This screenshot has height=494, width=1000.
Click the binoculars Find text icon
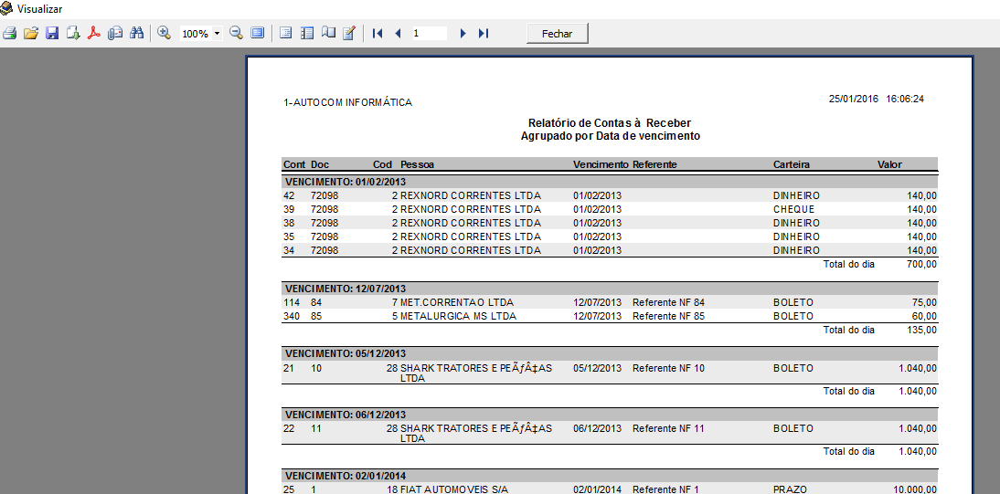coord(137,34)
